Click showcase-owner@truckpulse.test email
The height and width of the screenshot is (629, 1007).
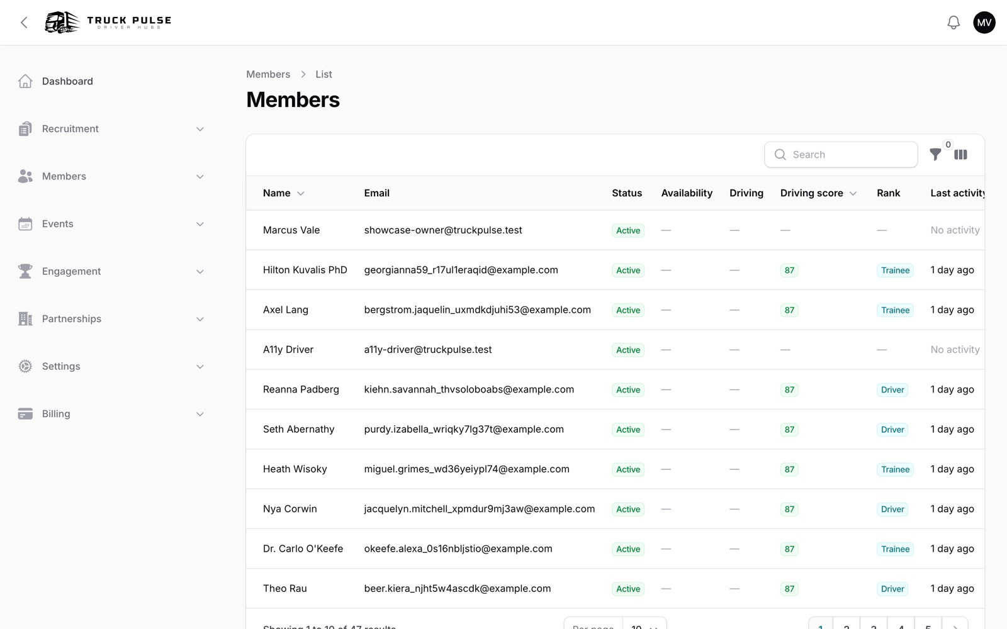443,230
